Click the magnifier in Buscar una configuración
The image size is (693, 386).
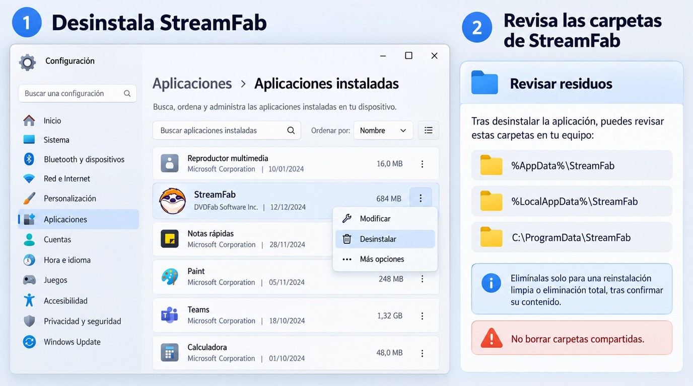[127, 93]
